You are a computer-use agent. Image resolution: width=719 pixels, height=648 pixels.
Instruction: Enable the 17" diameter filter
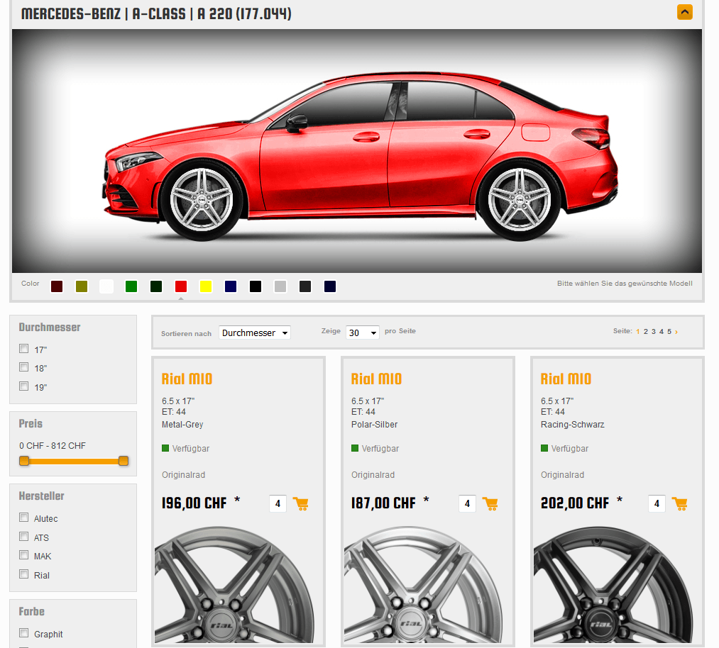coord(24,349)
